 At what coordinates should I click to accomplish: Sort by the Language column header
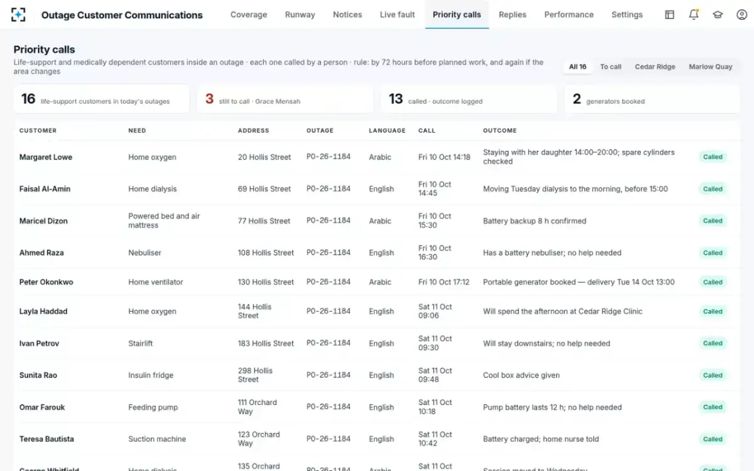pyautogui.click(x=387, y=131)
